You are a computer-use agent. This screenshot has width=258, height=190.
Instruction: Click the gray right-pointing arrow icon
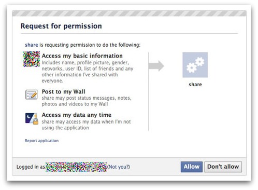point(156,66)
